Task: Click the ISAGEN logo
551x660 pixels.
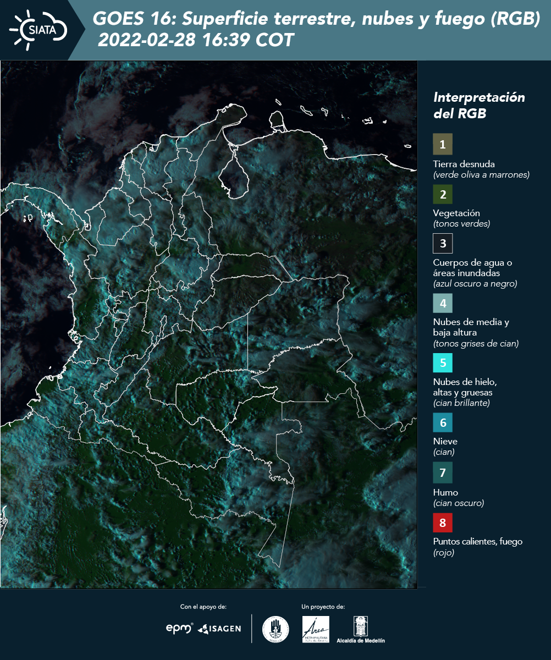Action: 219,629
